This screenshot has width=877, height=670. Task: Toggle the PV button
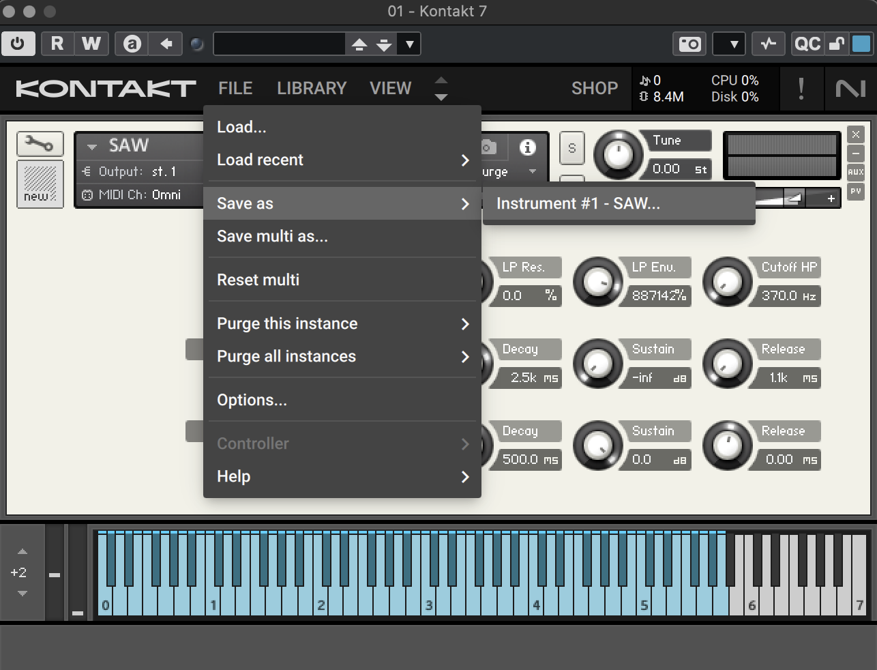pyautogui.click(x=856, y=191)
